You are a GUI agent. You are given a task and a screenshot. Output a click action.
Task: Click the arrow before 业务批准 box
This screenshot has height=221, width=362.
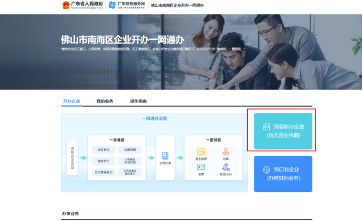tap(151, 158)
